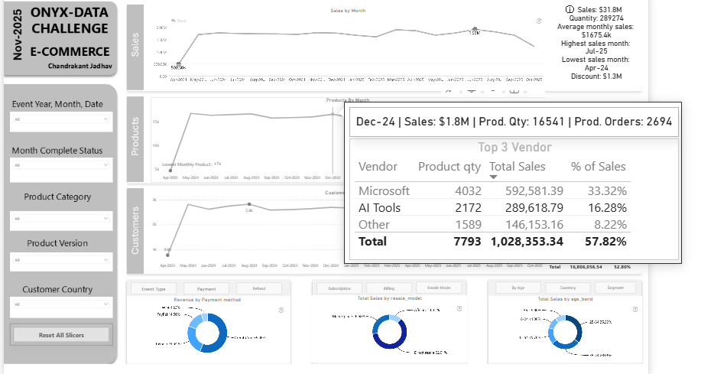Open the Event Year, Month, Date dropdown
Screen dimensions: 701x374
point(62,120)
